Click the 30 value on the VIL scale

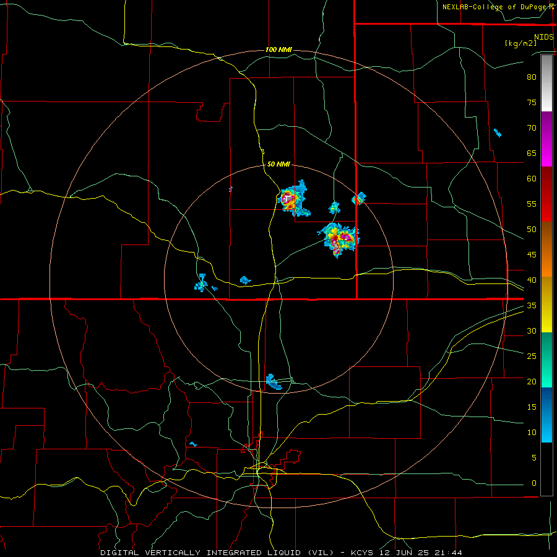click(532, 330)
